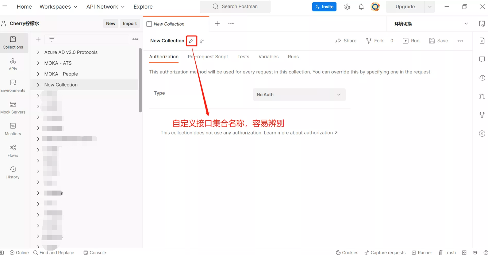Open changelog icon in right sidebar
The image size is (488, 256).
coord(482,78)
